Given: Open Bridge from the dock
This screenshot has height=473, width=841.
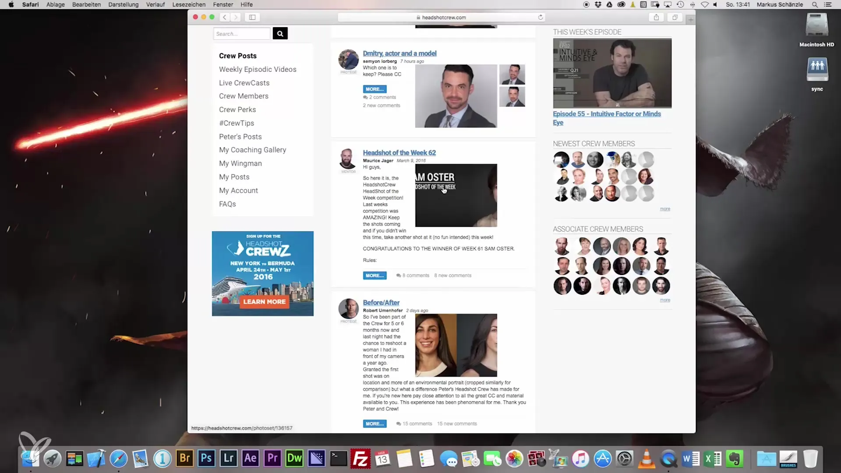Looking at the screenshot, I should (x=185, y=459).
